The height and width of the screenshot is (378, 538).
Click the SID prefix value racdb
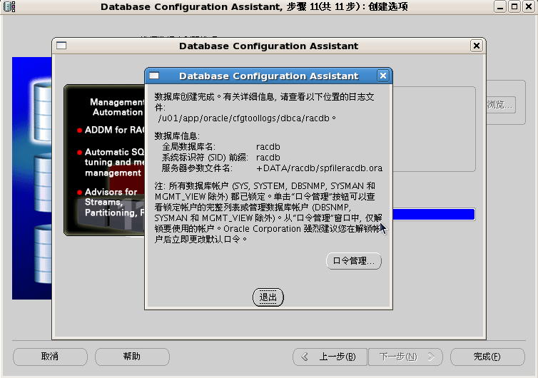[268, 158]
